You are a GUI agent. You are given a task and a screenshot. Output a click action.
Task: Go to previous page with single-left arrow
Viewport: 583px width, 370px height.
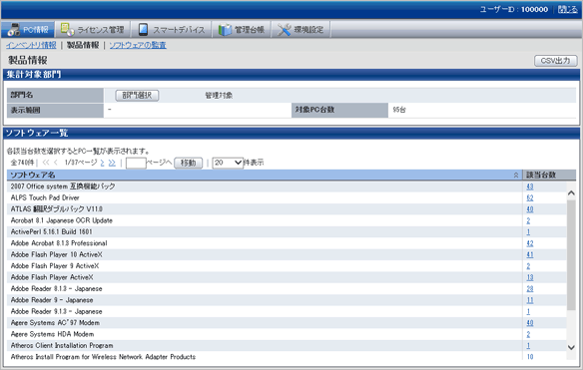55,163
